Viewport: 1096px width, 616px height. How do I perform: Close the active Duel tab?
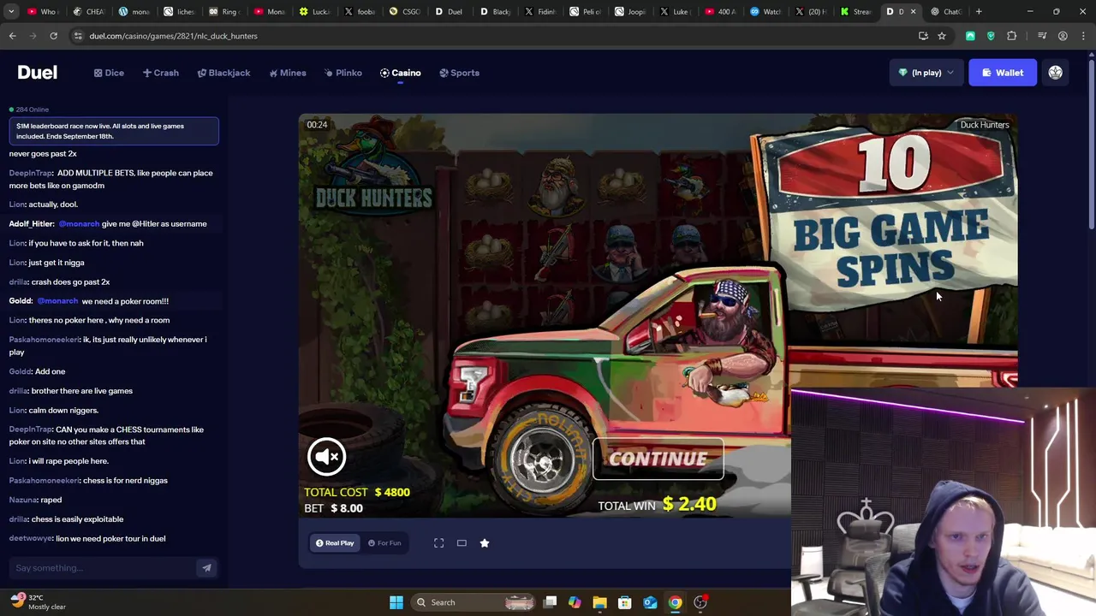(x=913, y=11)
